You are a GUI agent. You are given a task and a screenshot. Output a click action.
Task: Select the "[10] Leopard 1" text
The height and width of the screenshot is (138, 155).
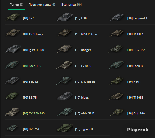(x=137, y=18)
